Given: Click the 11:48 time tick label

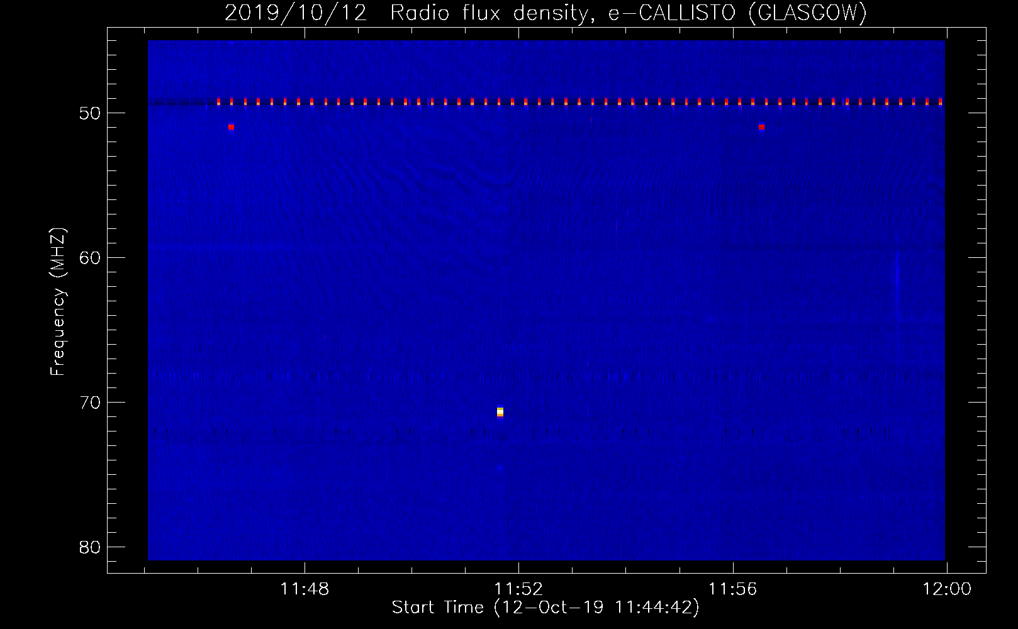Looking at the screenshot, I should [305, 589].
